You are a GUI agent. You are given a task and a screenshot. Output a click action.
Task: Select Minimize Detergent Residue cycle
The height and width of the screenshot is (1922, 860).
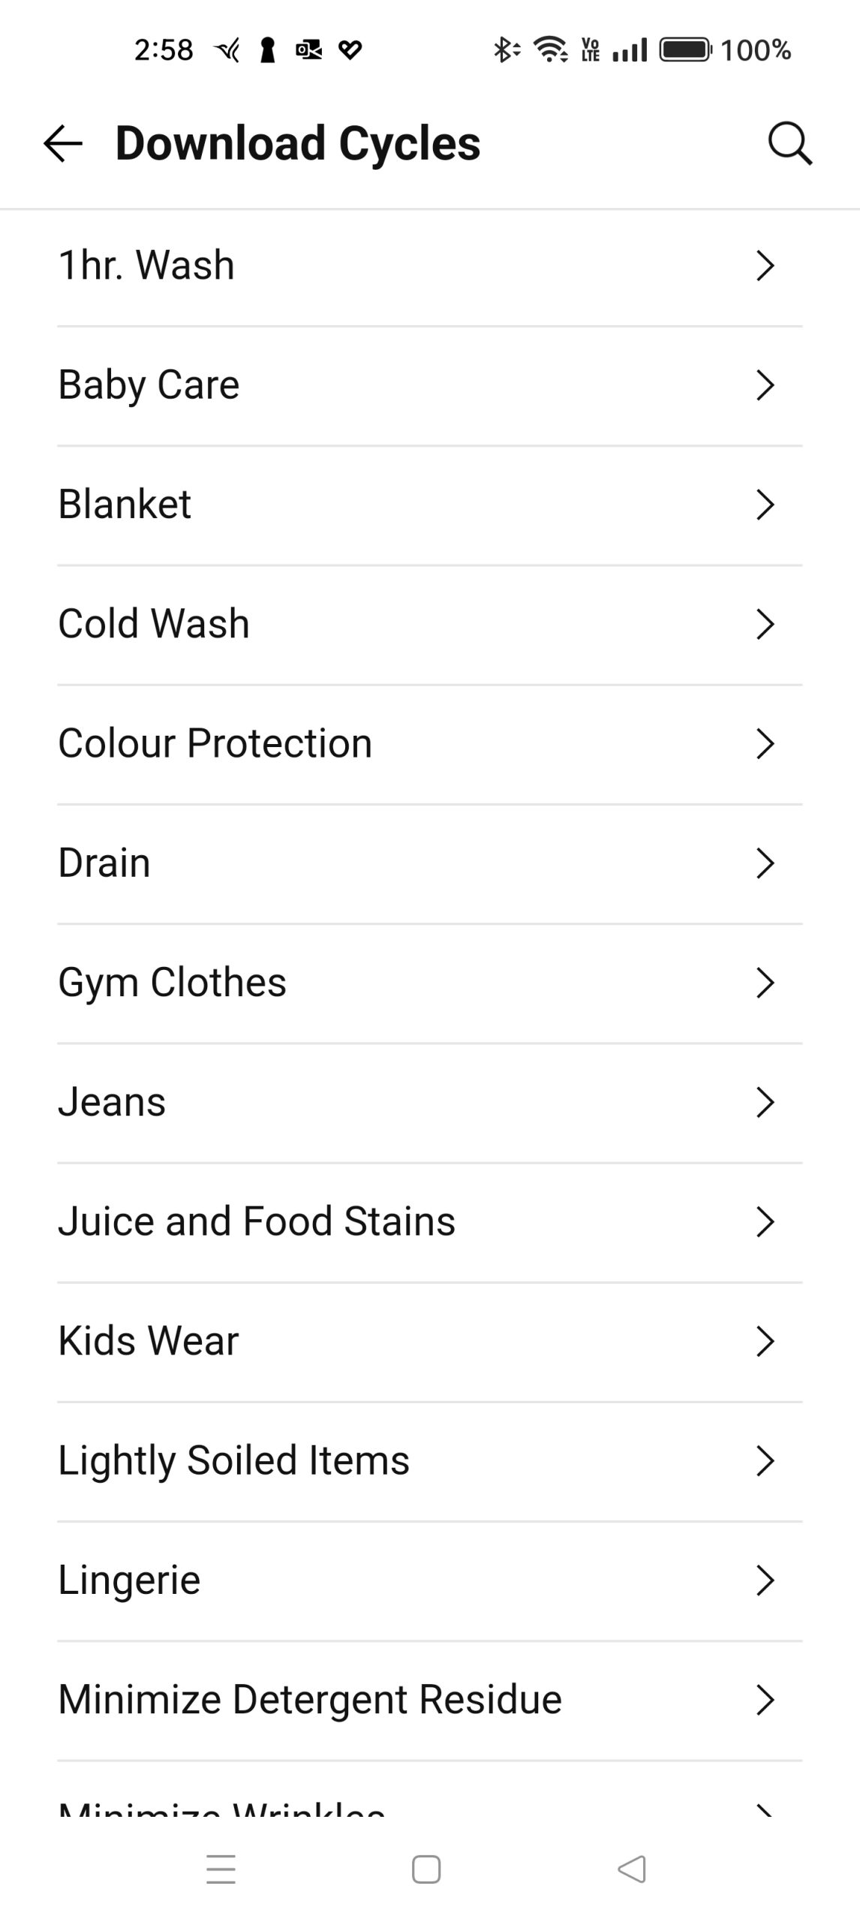click(x=310, y=1700)
